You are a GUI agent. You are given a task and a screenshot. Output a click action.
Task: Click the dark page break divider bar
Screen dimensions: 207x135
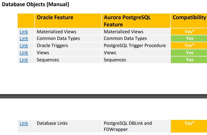coord(103,96)
